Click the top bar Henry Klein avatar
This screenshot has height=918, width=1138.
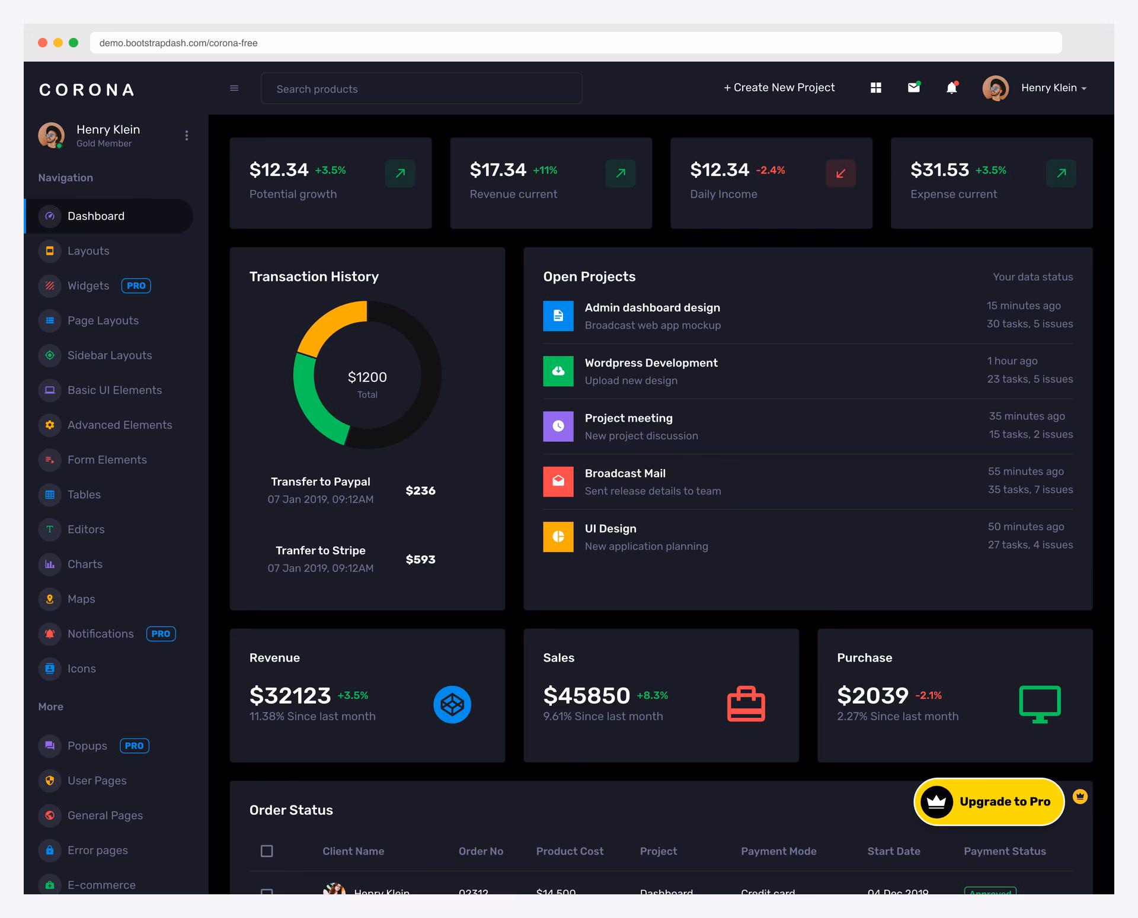996,88
